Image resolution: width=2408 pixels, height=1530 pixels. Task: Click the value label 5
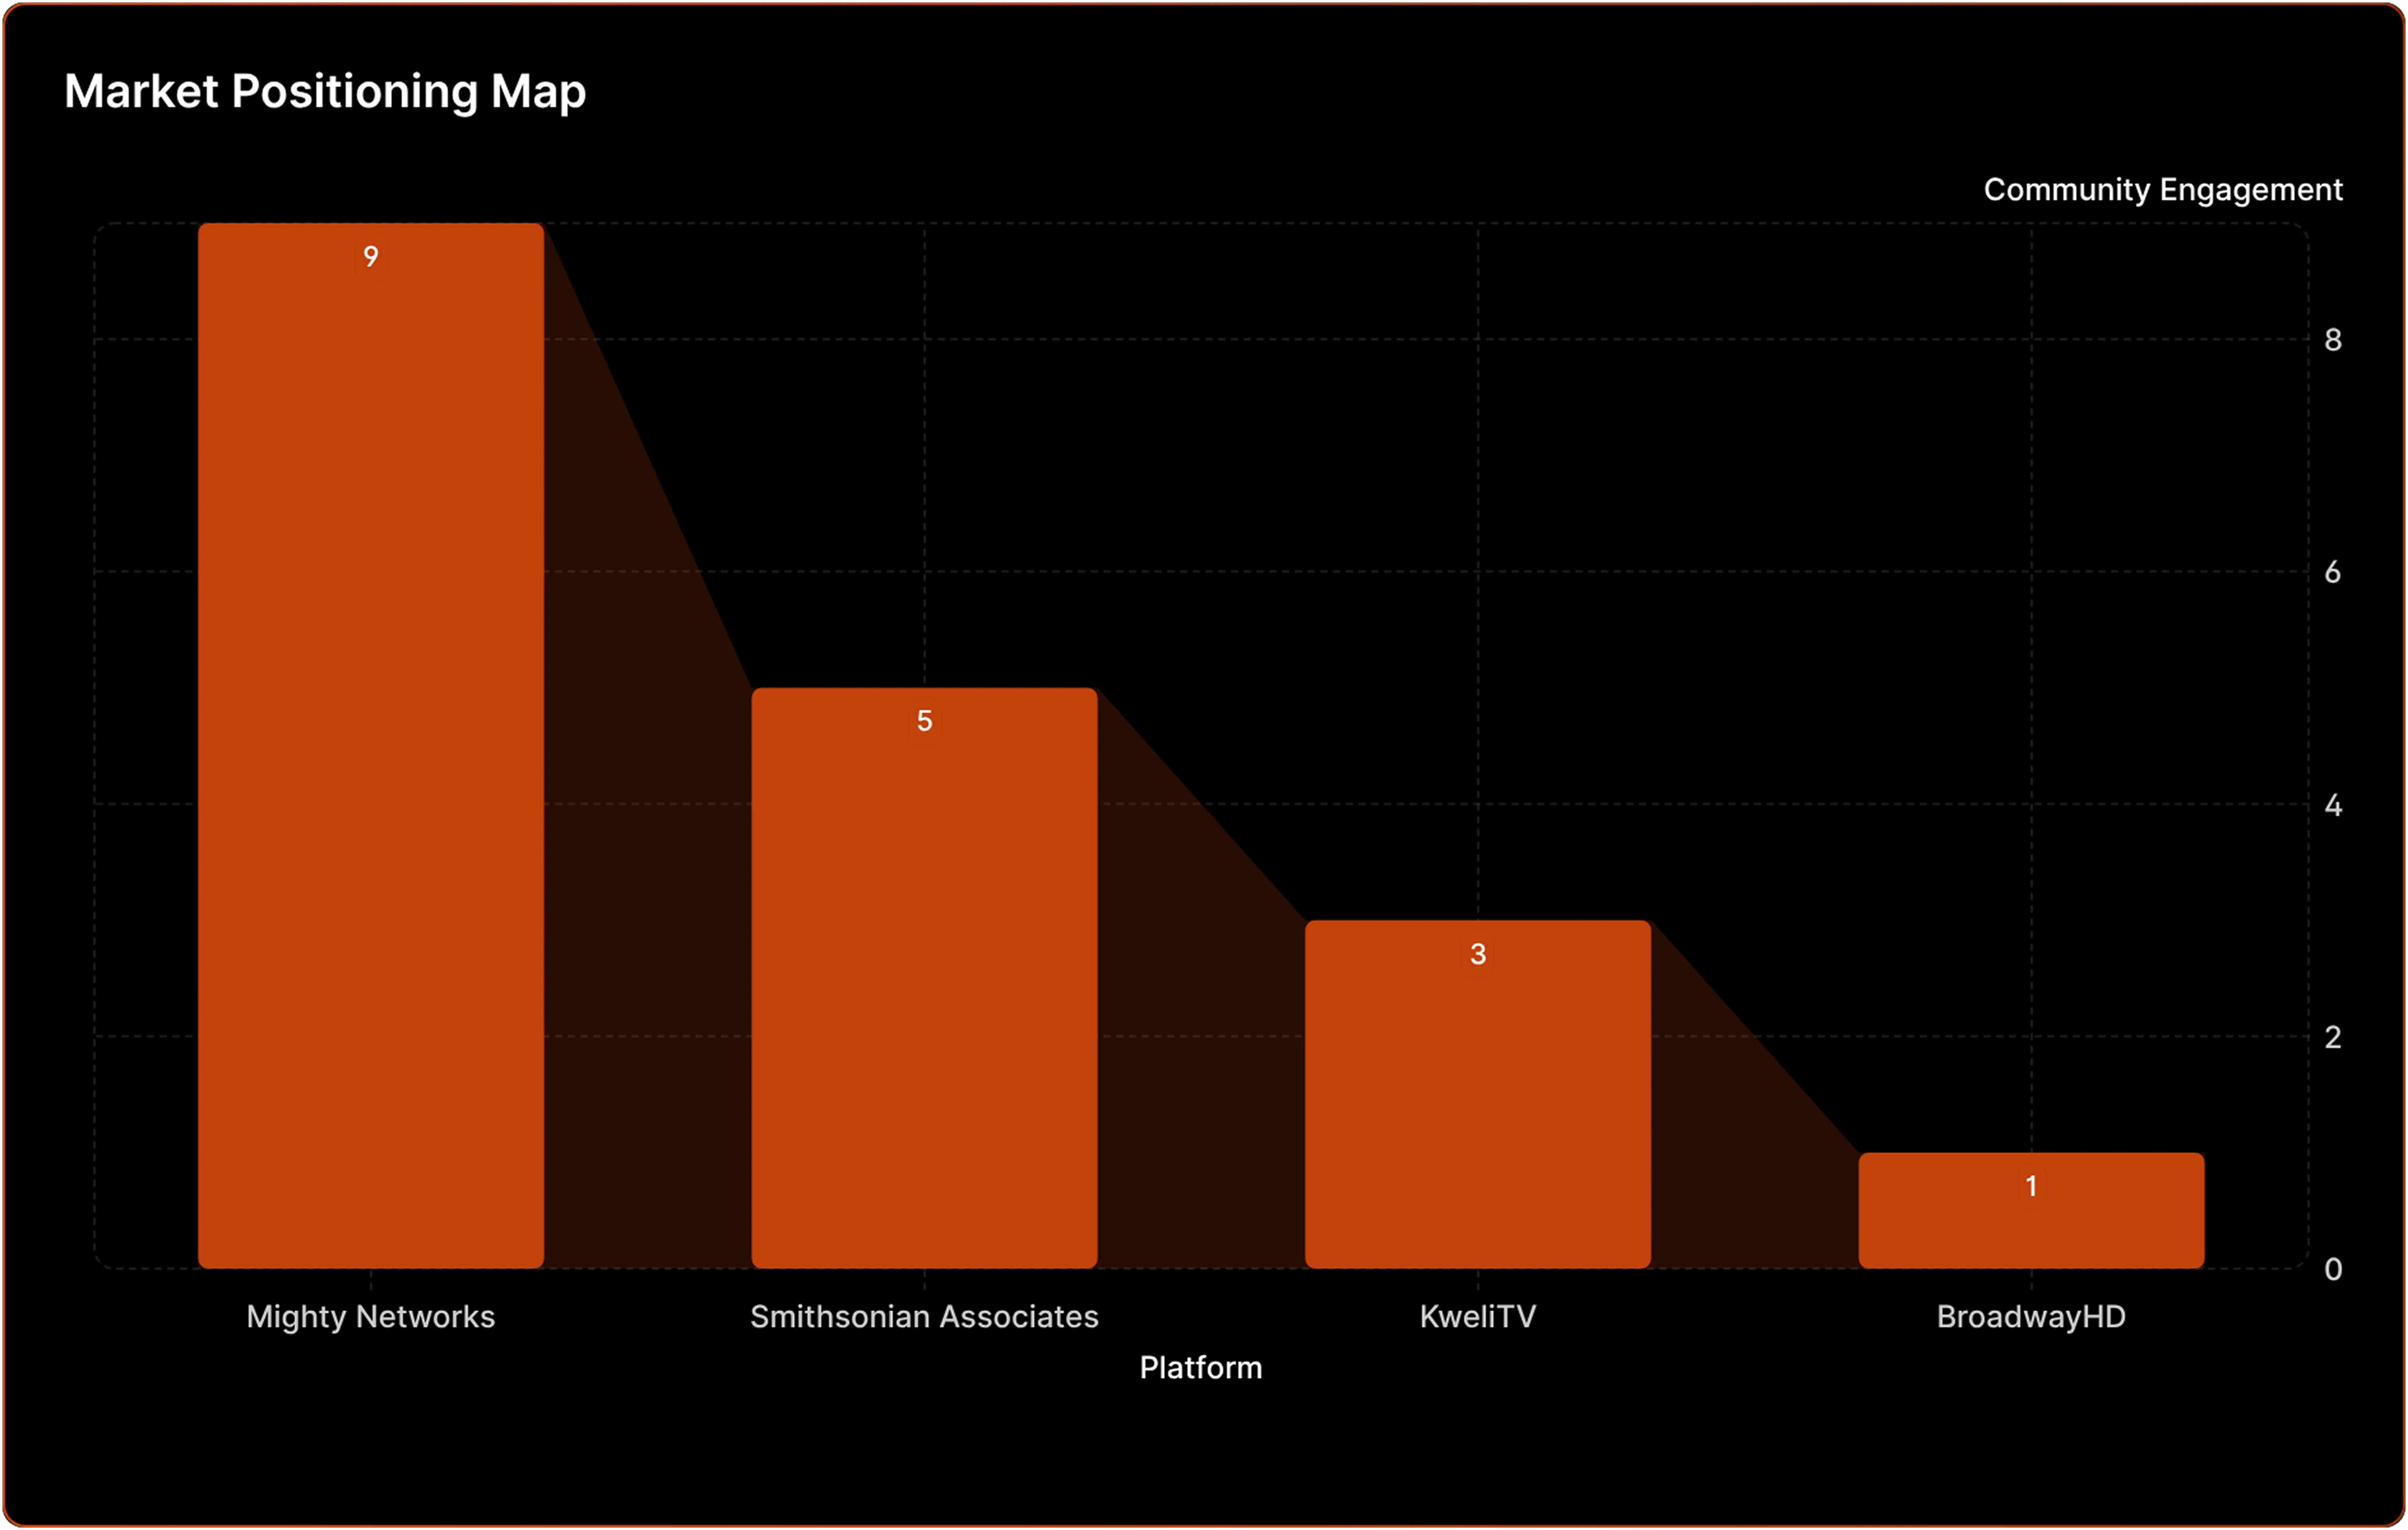(x=924, y=720)
